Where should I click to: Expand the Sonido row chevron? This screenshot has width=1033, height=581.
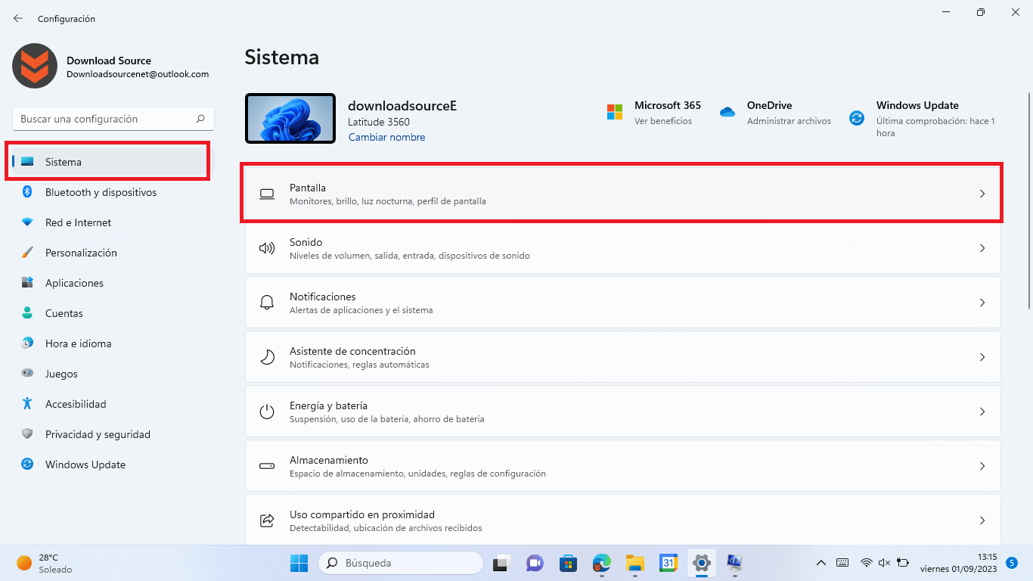(982, 248)
